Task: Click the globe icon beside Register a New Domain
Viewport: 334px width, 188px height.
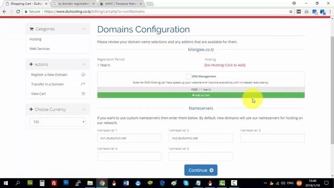Action: click(x=83, y=74)
